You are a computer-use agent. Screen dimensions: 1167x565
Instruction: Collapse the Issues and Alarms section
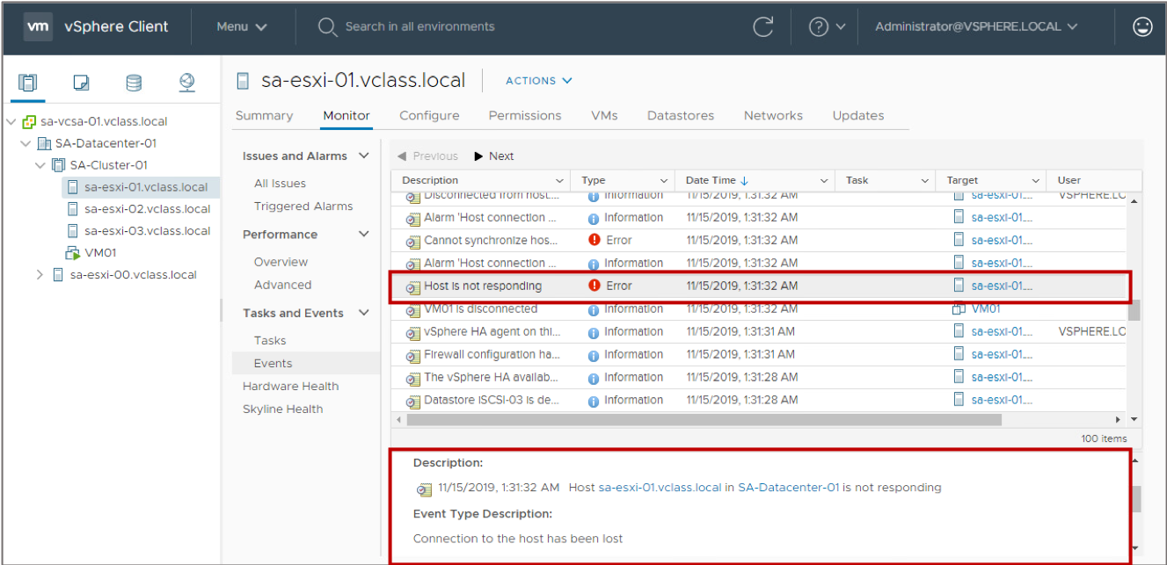pos(364,156)
